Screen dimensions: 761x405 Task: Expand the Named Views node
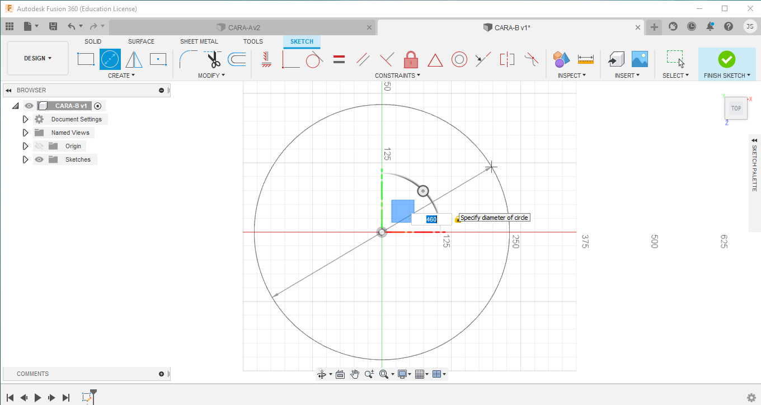[25, 133]
